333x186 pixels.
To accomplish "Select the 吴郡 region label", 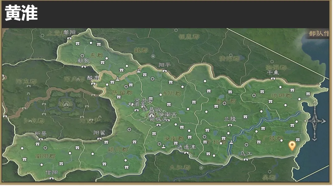I will coord(269,177).
